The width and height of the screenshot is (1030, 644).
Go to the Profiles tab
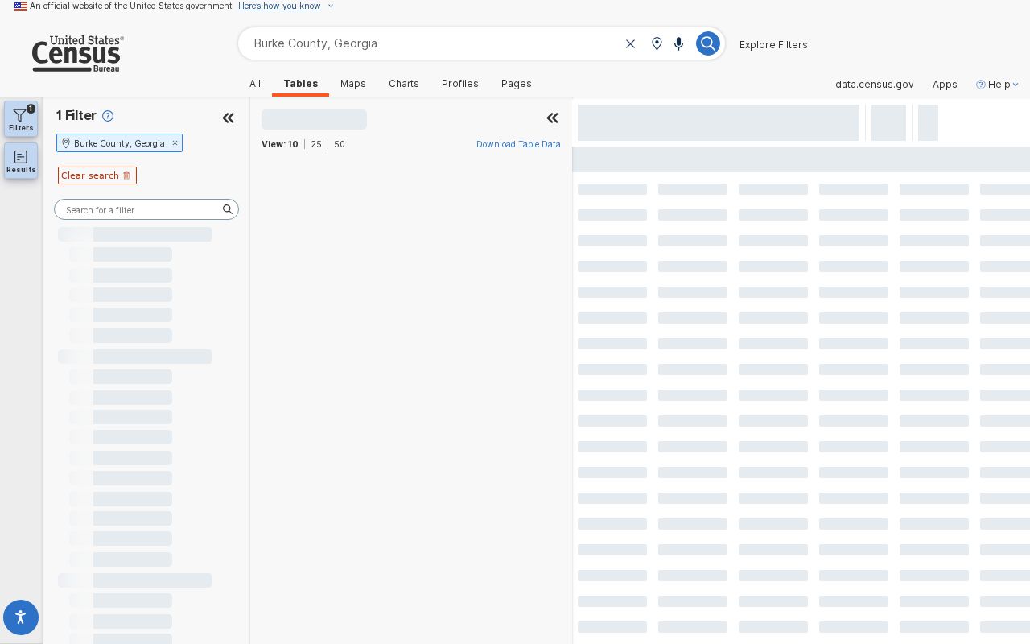click(x=460, y=84)
